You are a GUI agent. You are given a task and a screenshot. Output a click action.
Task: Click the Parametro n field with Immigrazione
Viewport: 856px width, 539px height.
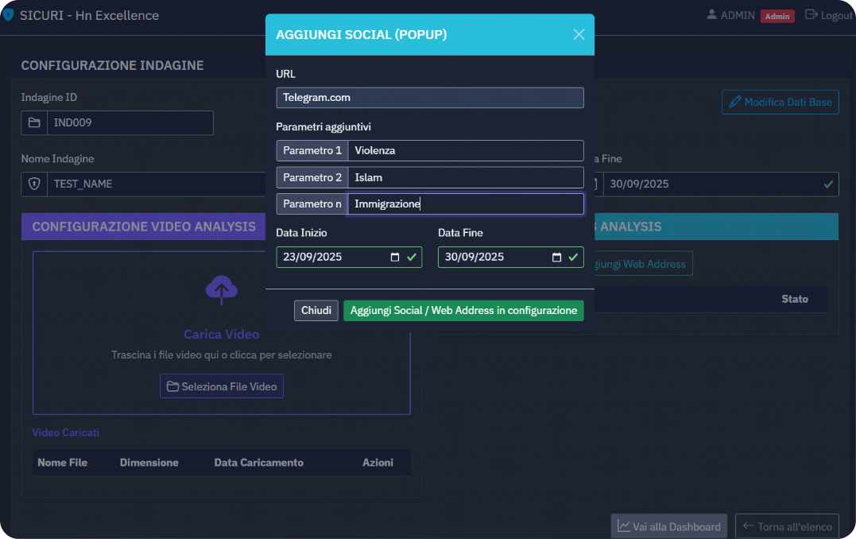465,204
